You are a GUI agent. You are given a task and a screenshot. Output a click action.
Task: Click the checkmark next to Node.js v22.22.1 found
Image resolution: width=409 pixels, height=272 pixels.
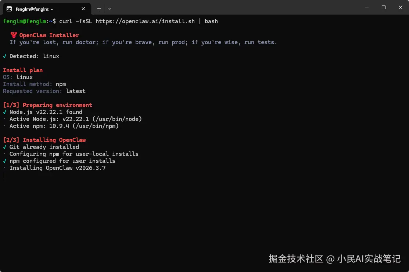tap(5, 112)
